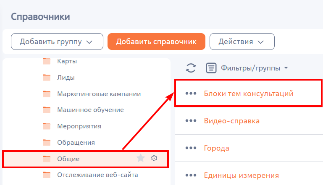This screenshot has width=323, height=185.
Task: Select the Карты folder label
Action: tap(67, 61)
